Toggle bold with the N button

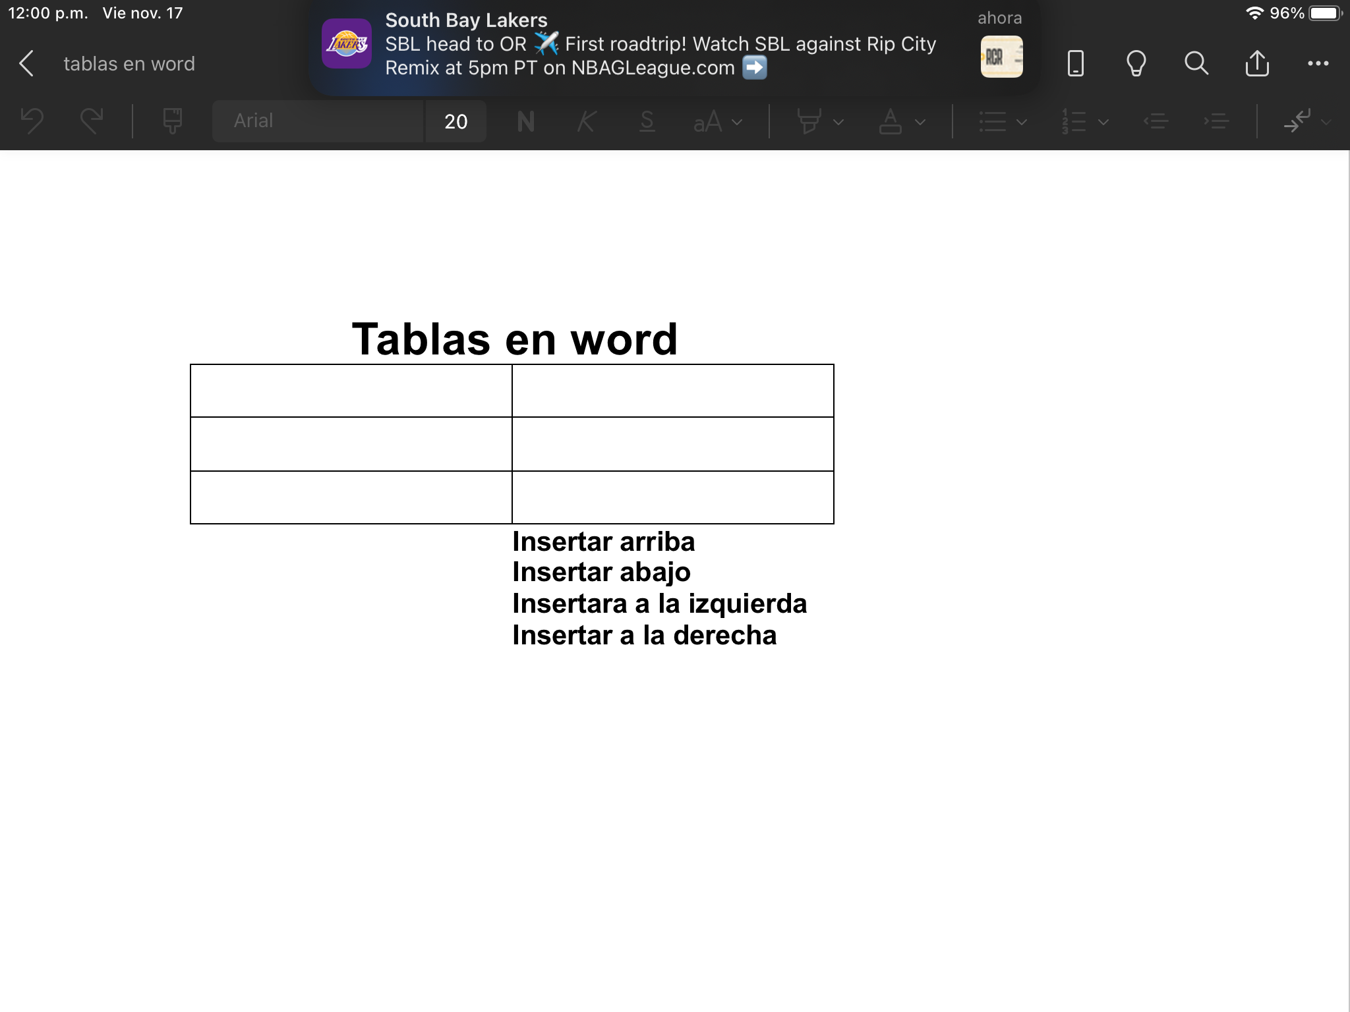point(525,121)
